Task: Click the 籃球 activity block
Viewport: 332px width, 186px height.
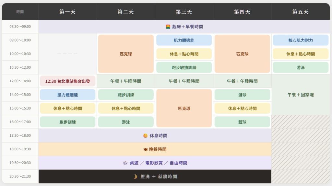Action: click(242, 122)
